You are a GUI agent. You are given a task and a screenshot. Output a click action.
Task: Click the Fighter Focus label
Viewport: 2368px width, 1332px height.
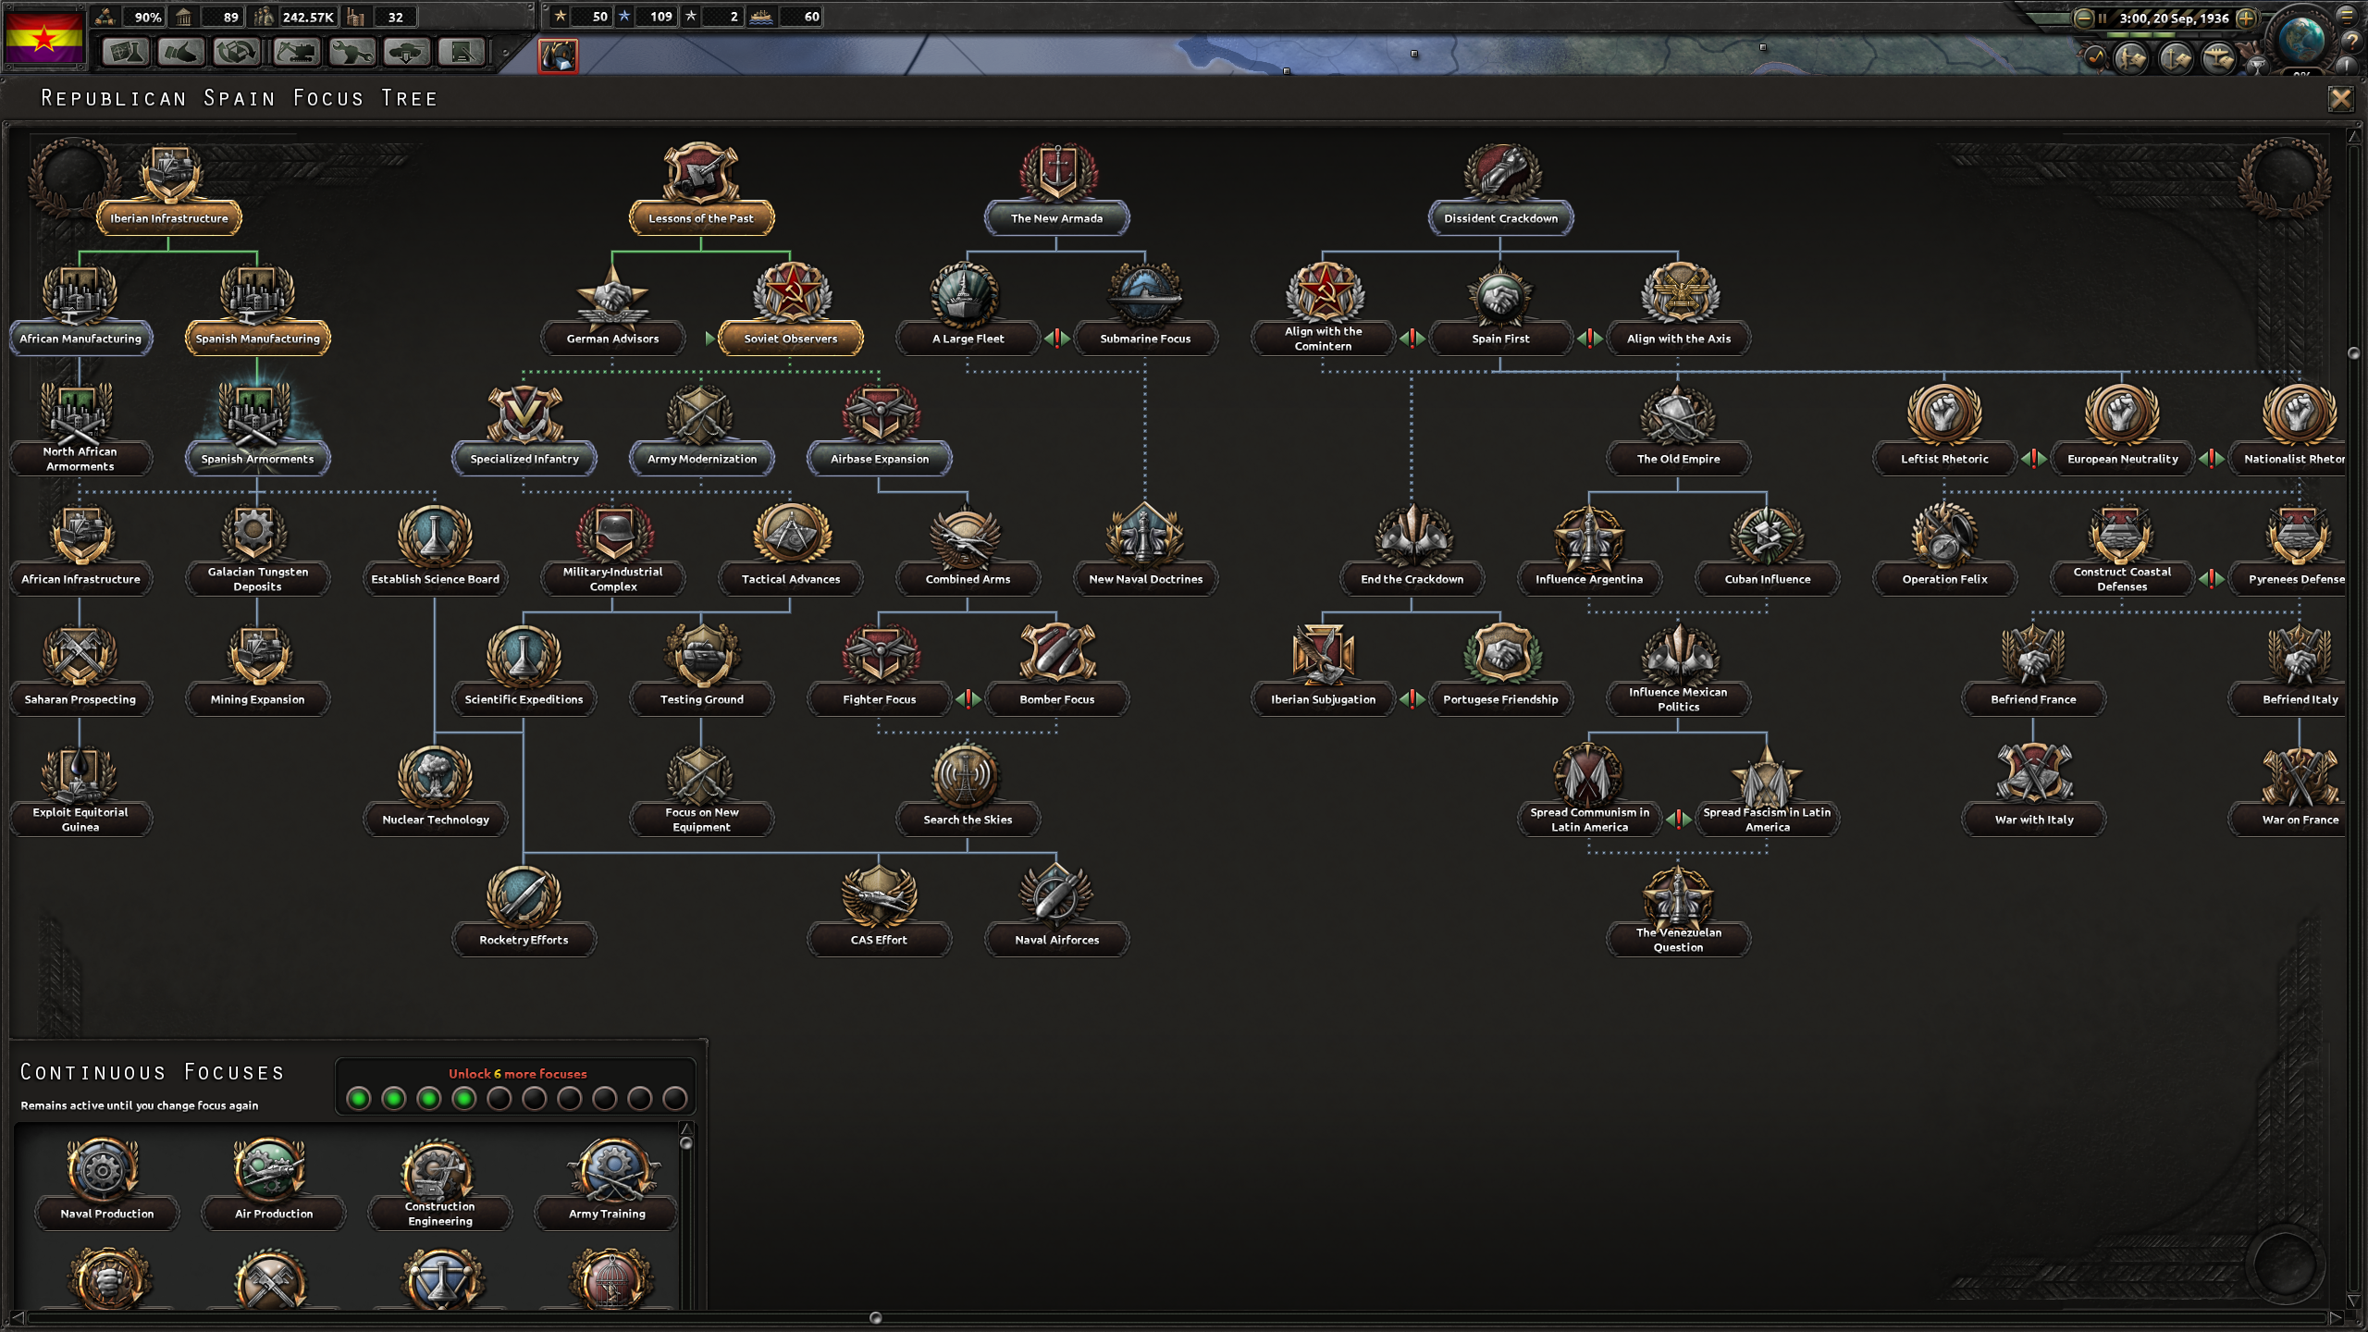point(880,699)
